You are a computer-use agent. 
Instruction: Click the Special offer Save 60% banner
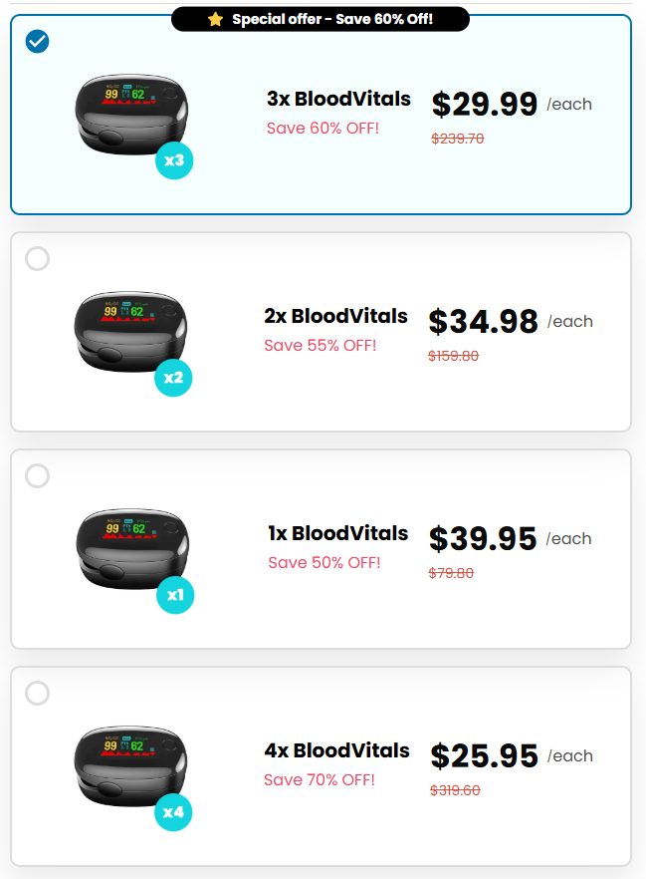[x=323, y=18]
